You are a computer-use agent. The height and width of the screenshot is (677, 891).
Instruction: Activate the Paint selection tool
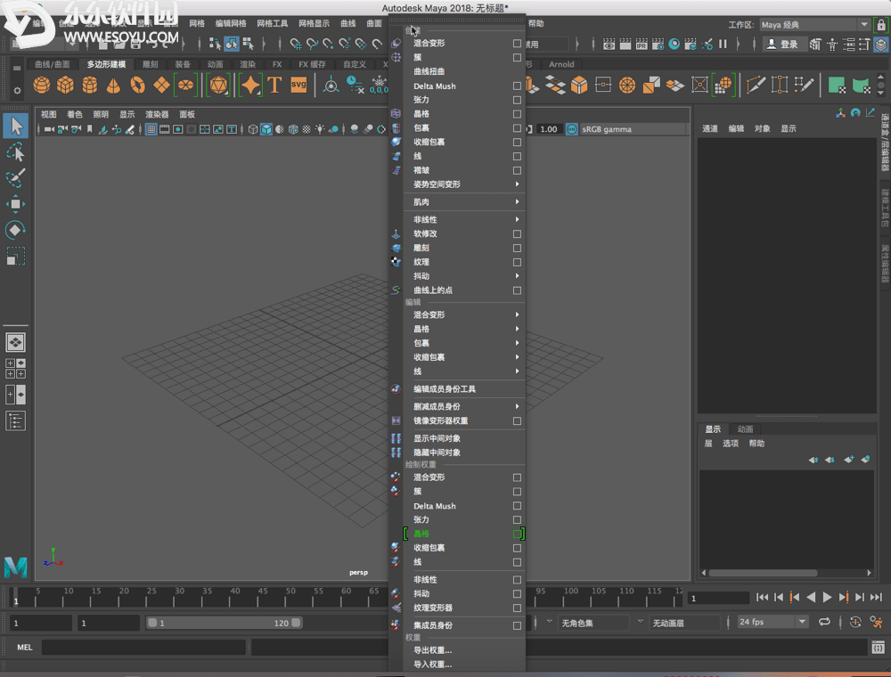pos(16,178)
